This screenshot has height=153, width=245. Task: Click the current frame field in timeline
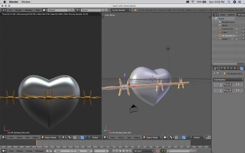[102, 151]
